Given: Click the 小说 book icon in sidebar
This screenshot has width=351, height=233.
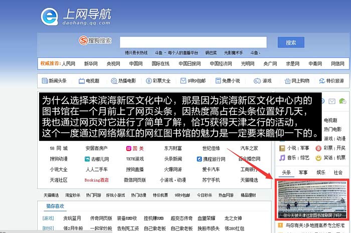Looking at the screenshot, I should pyautogui.click(x=282, y=148).
